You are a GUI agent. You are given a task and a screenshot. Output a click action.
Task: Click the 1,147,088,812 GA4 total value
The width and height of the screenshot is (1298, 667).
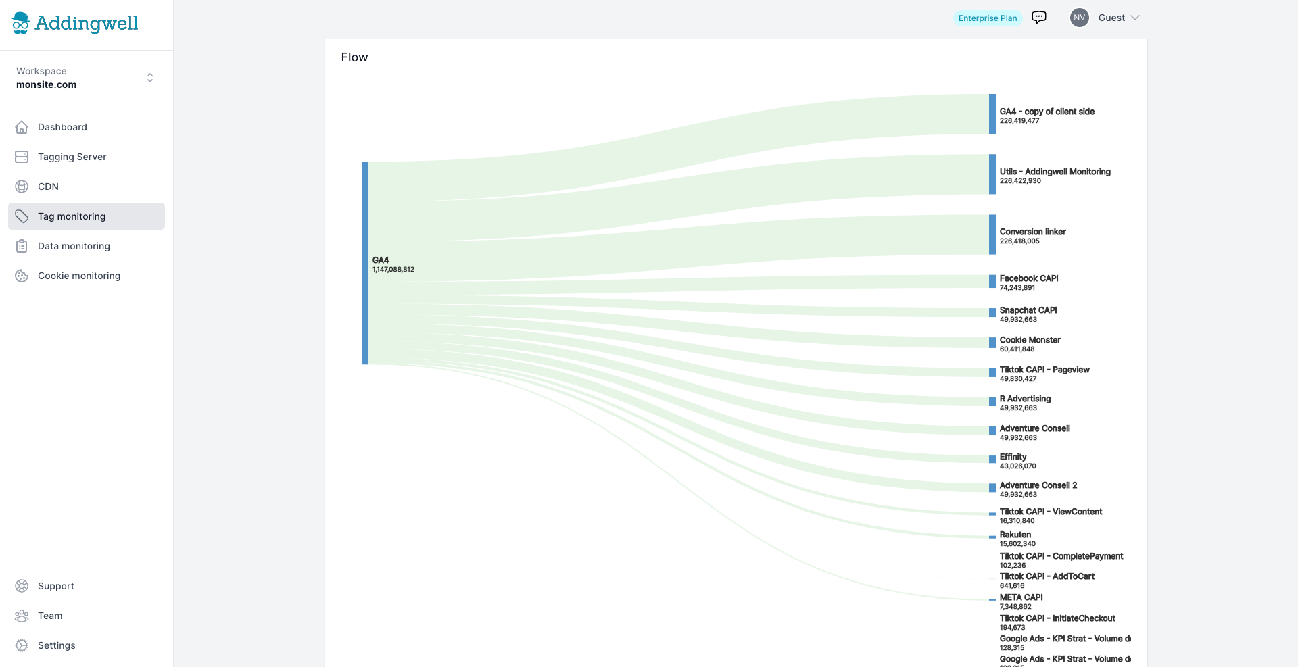click(393, 270)
